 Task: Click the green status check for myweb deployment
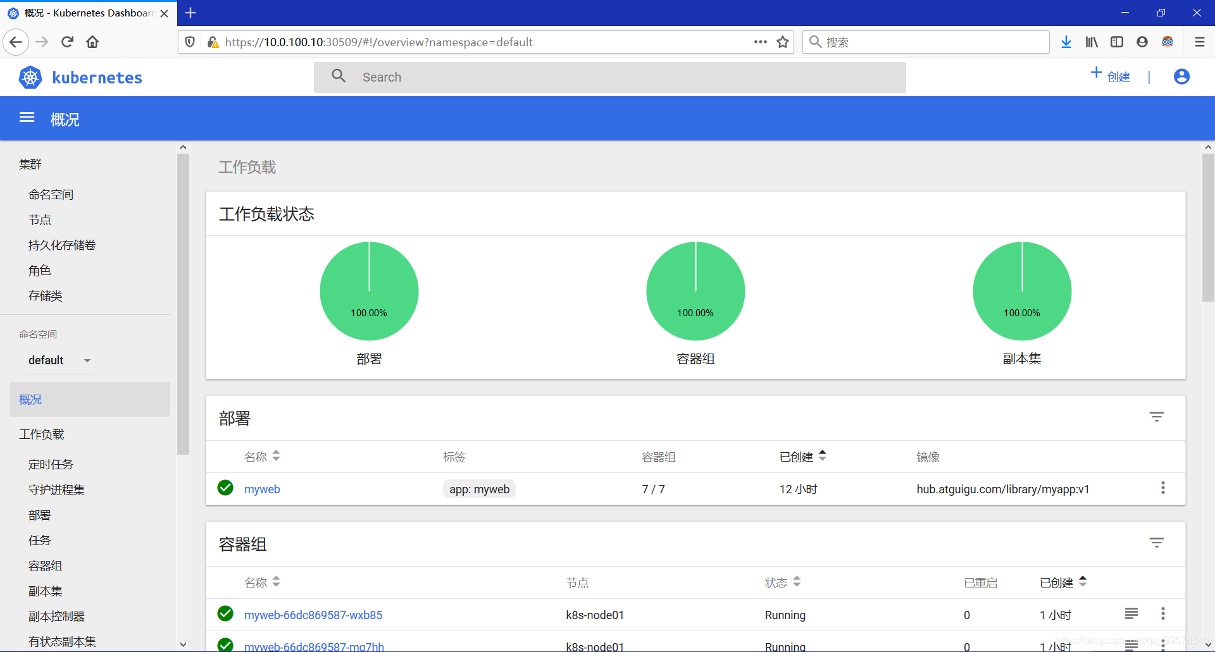point(225,488)
